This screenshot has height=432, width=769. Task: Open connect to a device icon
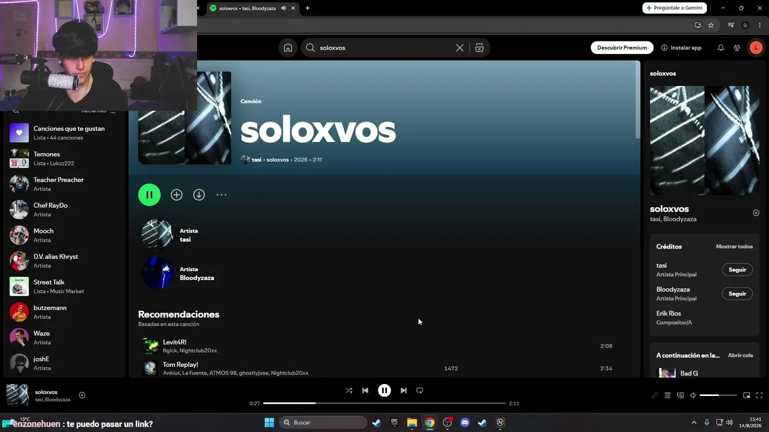(681, 395)
